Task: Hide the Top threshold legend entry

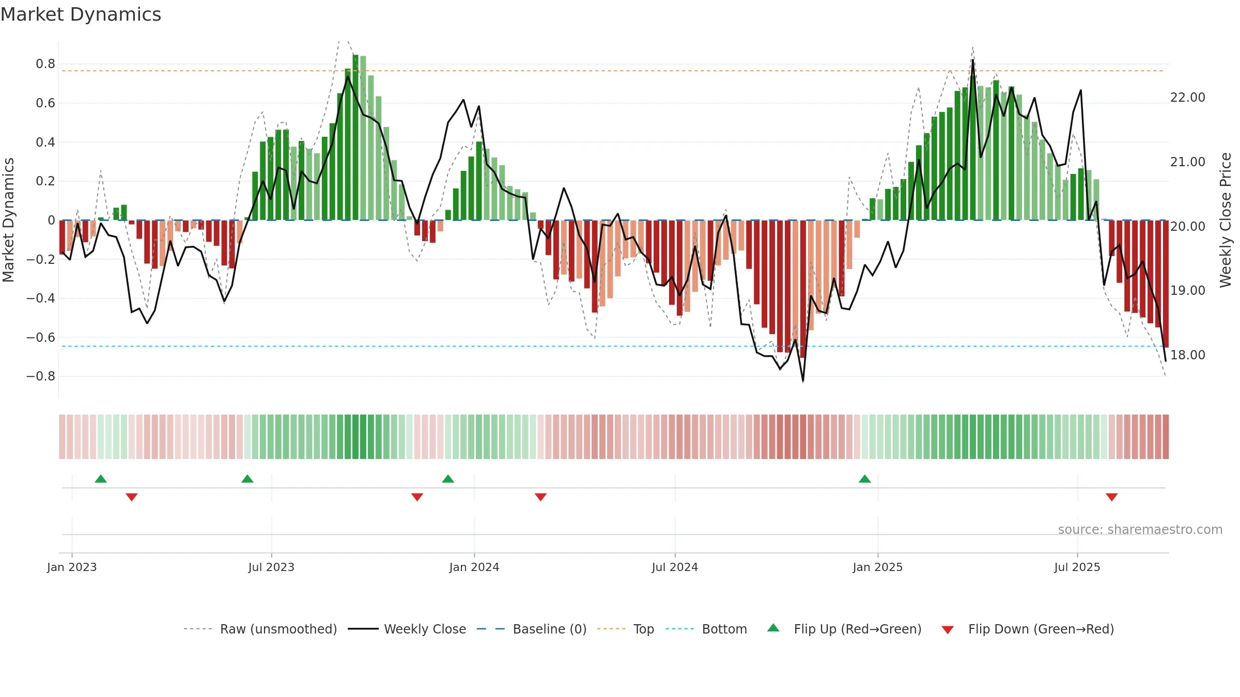Action: point(625,629)
